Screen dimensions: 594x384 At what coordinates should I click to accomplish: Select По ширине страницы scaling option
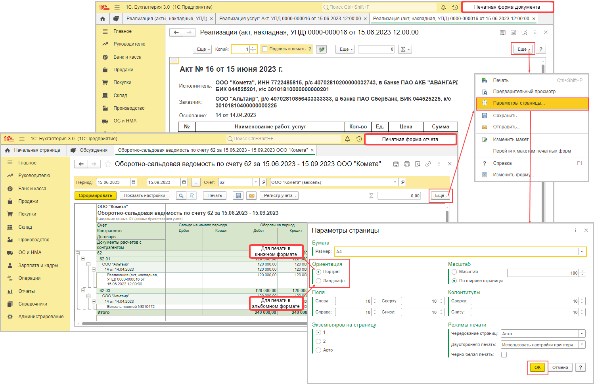[x=454, y=281]
